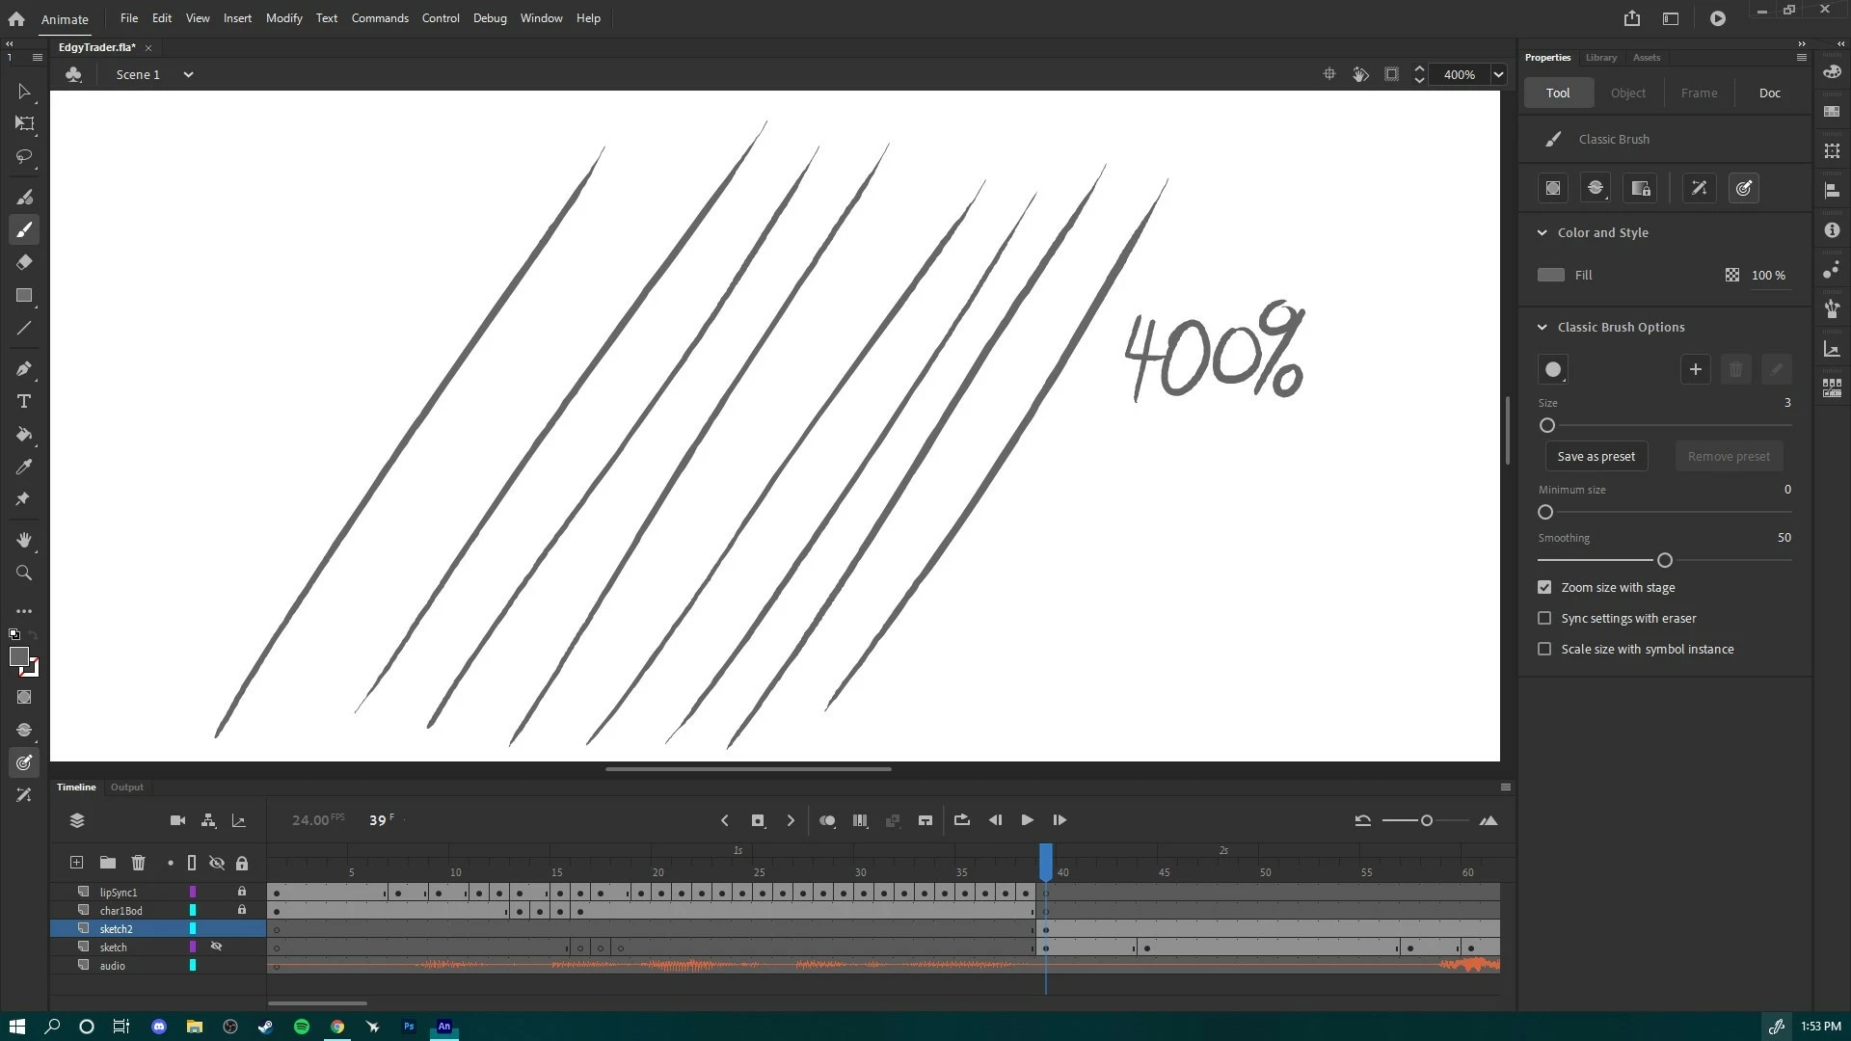The image size is (1851, 1041).
Task: Pick the Paint Bucket tool
Action: [24, 435]
